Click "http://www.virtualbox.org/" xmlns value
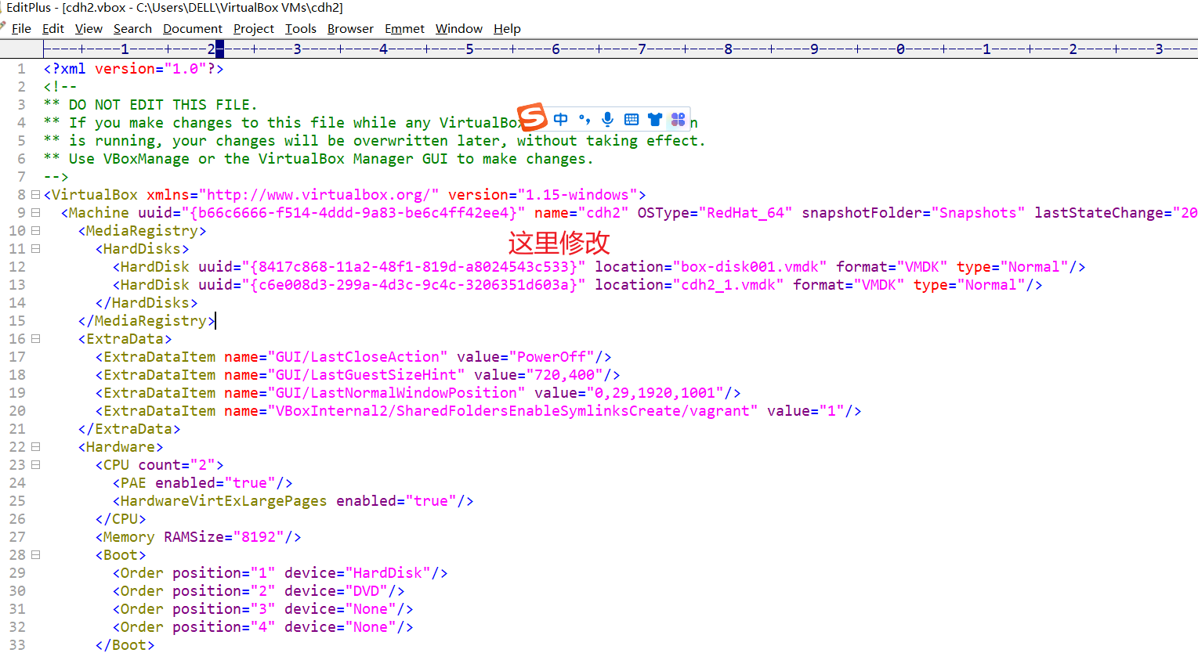Screen dimensions: 1198x653 point(319,195)
